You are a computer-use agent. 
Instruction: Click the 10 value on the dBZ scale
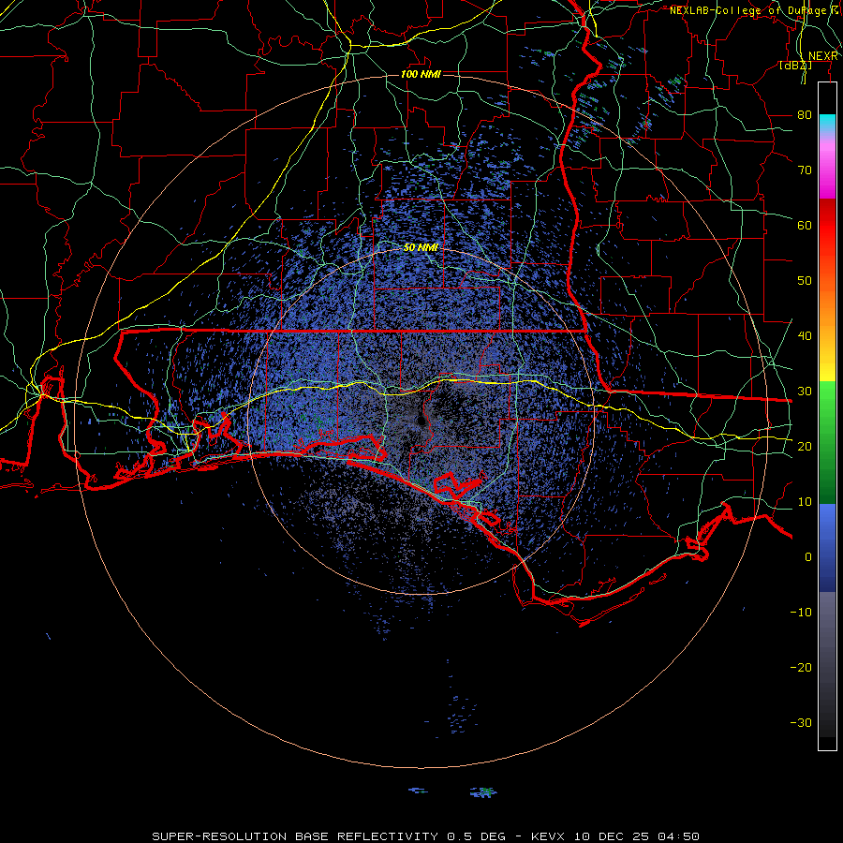[805, 502]
